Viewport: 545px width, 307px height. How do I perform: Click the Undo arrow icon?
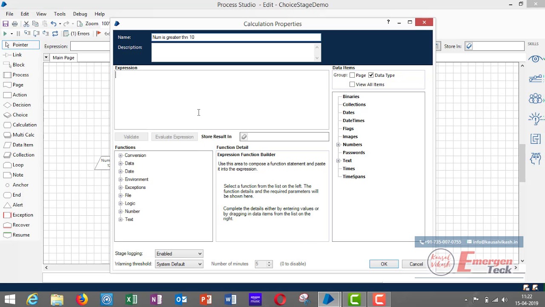tap(53, 24)
